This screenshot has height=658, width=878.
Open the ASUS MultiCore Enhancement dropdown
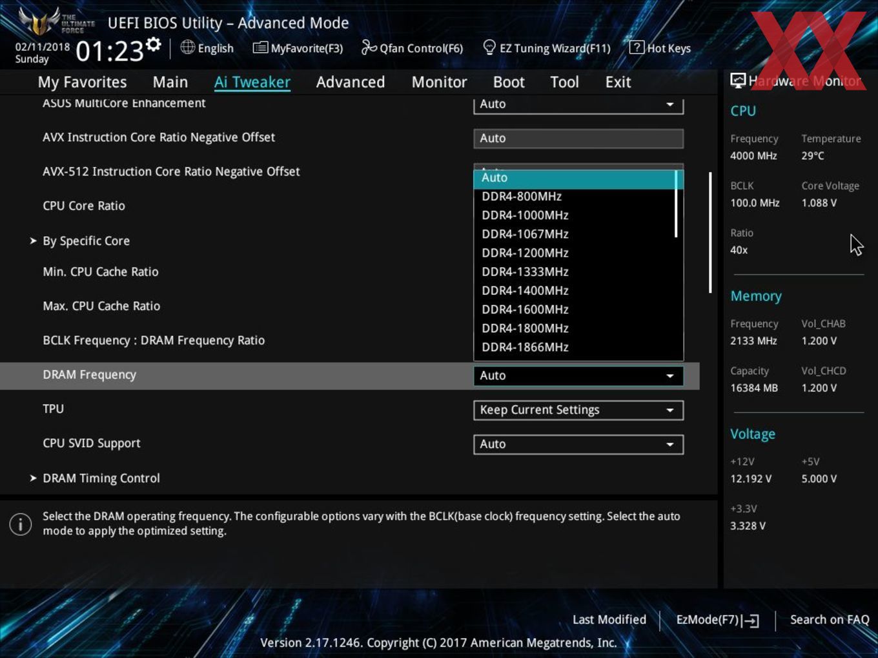578,105
